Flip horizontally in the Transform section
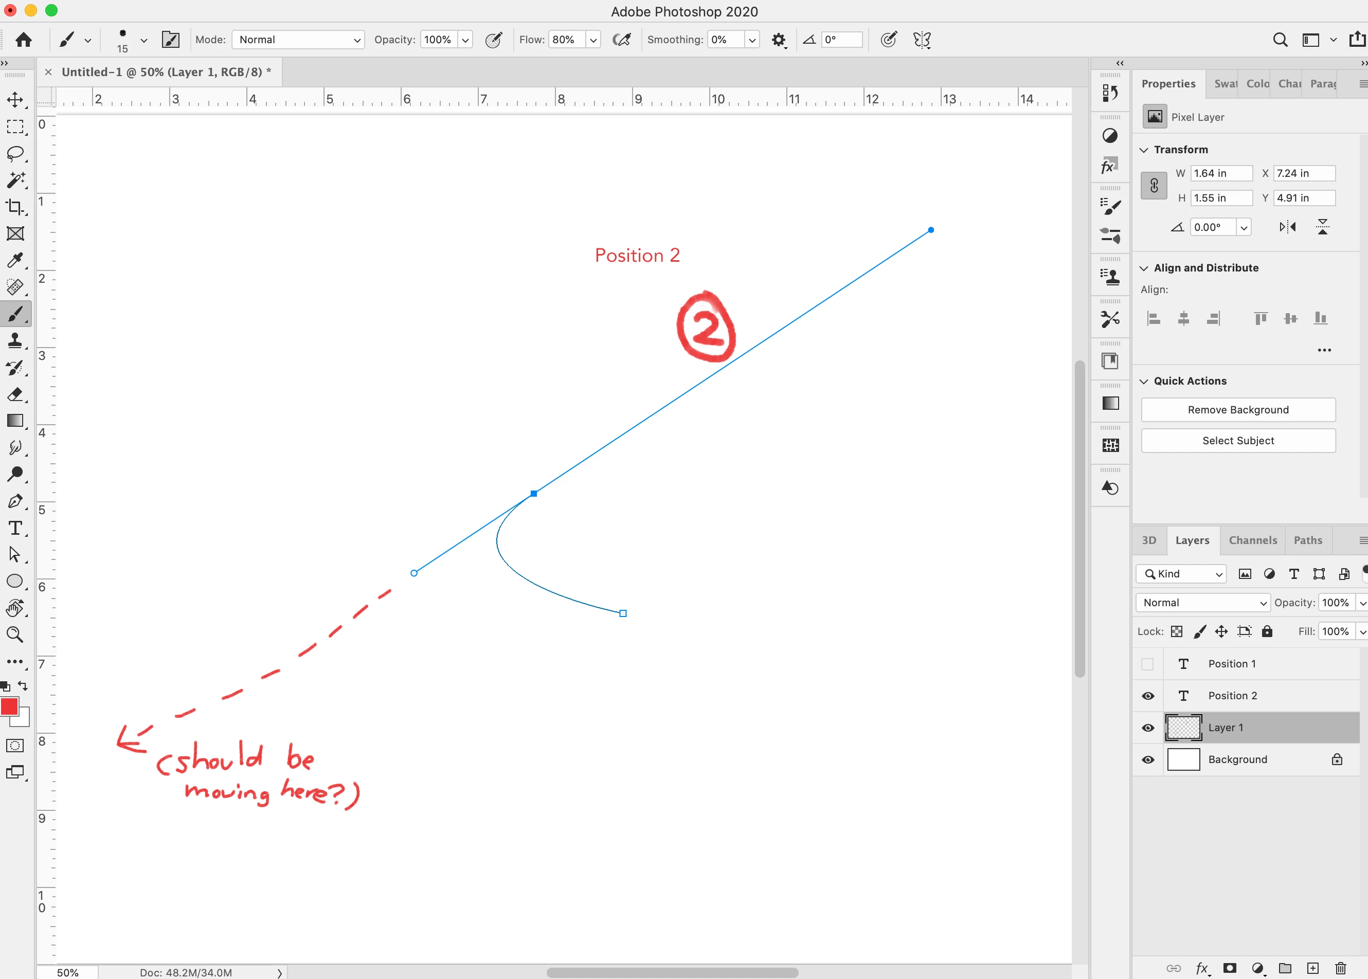 pyautogui.click(x=1287, y=227)
